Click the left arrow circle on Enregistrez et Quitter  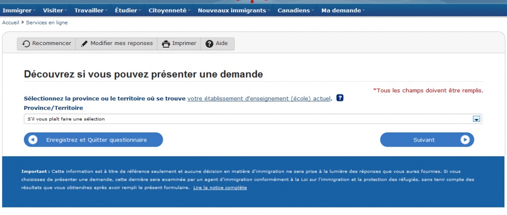click(33, 140)
